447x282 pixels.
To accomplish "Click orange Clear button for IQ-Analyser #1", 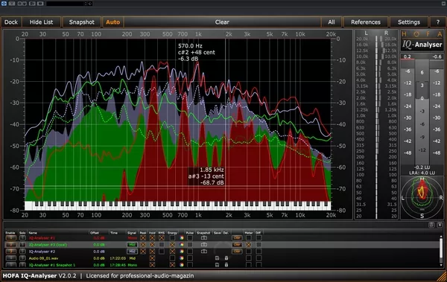I will [x=237, y=238].
